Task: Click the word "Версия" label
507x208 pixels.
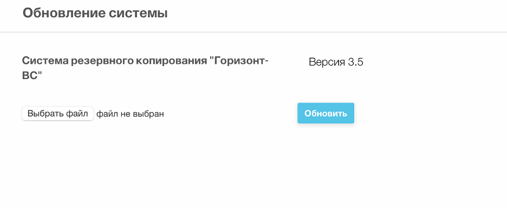Action: pos(327,62)
